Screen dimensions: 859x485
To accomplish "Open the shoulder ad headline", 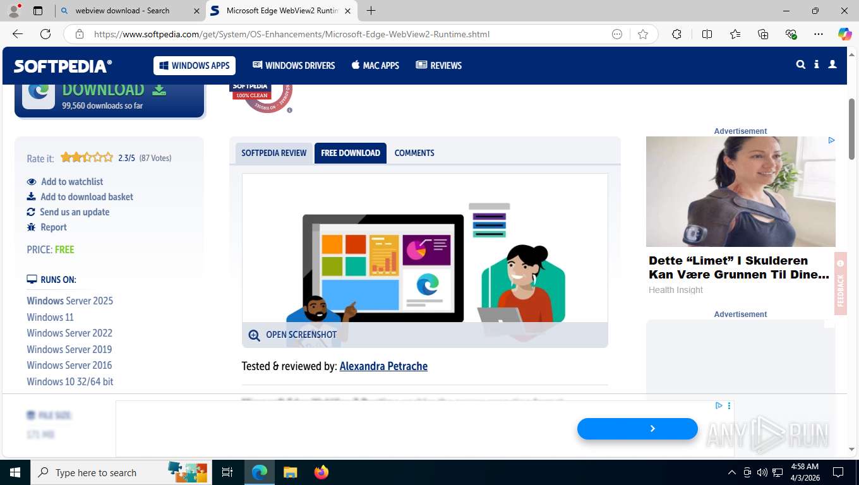I will (x=739, y=268).
